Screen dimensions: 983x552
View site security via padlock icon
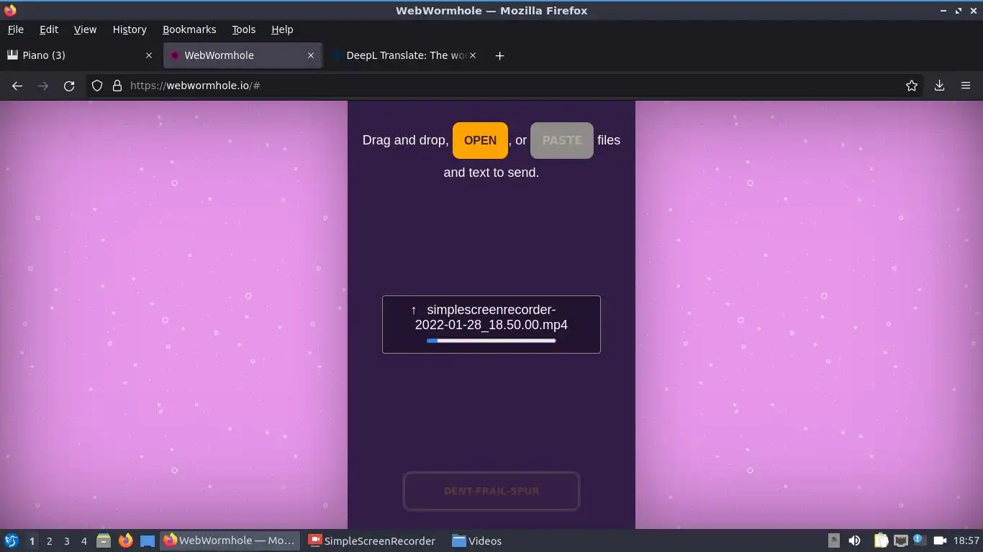(117, 86)
